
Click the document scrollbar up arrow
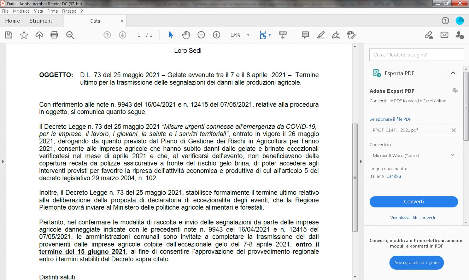[355, 46]
